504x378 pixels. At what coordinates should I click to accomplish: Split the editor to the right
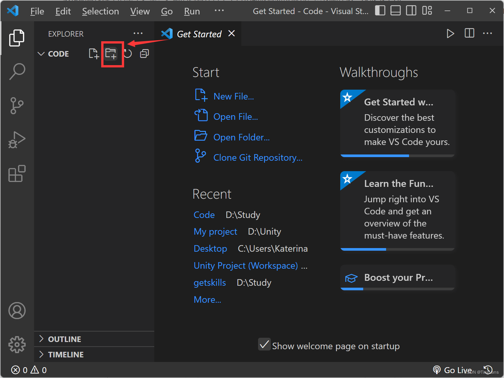(469, 33)
